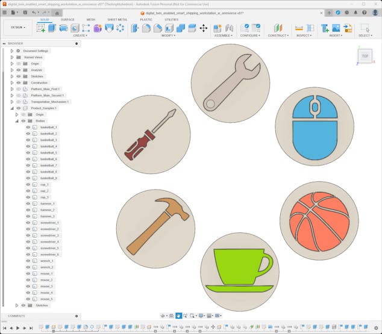Screen dimensions: 382x334
Task: Collapse the Bodies folder
Action: (x=17, y=121)
